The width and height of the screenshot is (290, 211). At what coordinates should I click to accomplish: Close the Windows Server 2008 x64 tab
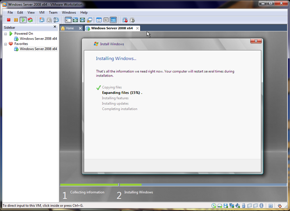(x=137, y=28)
